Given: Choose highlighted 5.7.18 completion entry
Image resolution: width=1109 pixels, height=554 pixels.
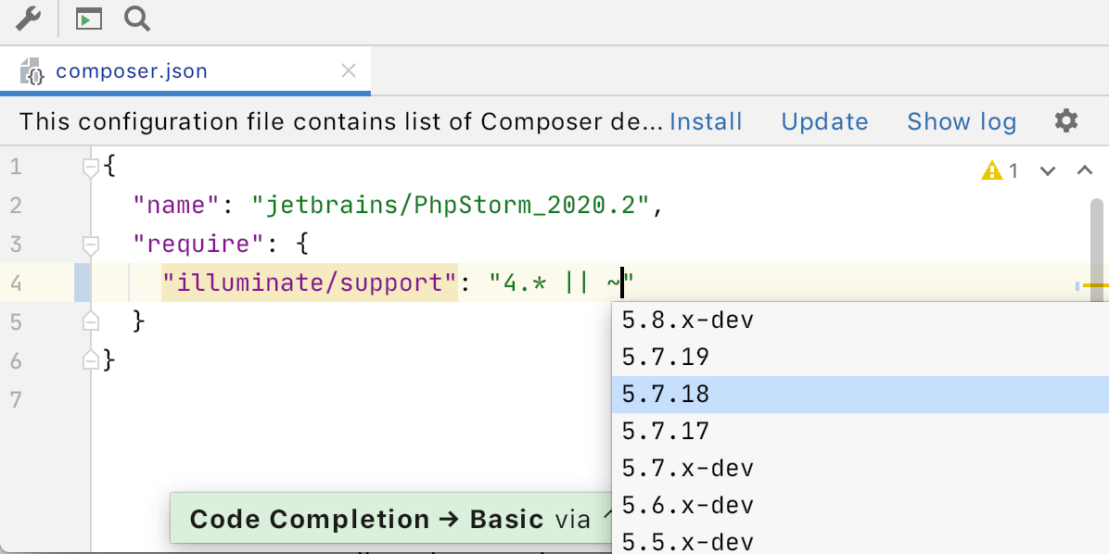Looking at the screenshot, I should (x=860, y=395).
